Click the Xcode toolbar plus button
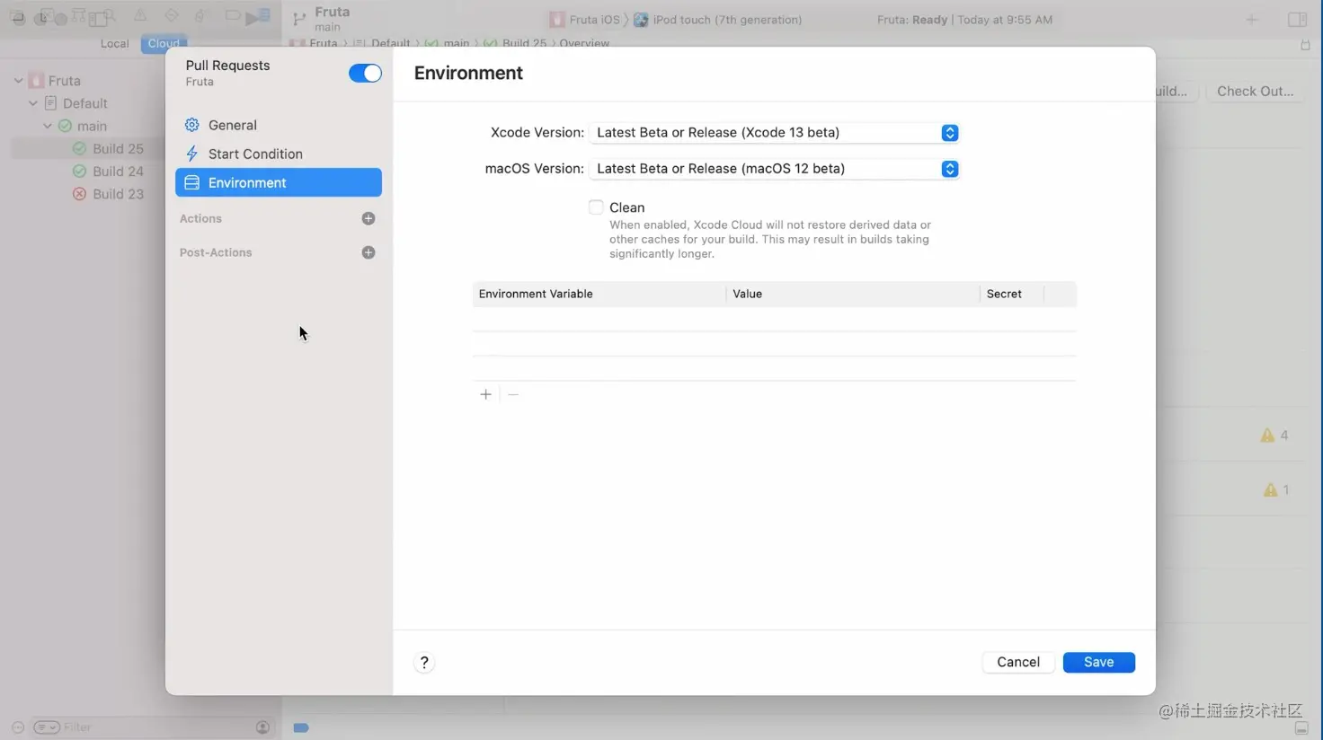Image resolution: width=1323 pixels, height=740 pixels. point(1252,19)
